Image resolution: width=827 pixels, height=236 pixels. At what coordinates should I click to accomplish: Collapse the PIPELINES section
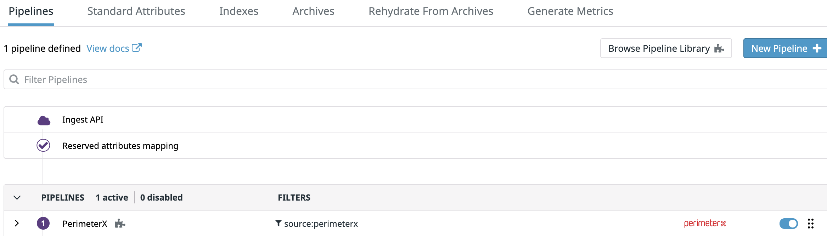16,197
